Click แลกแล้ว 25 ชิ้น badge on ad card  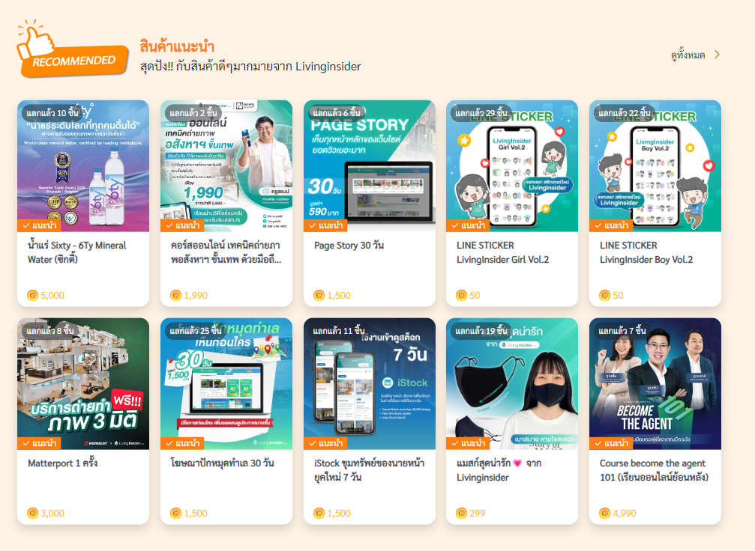pyautogui.click(x=196, y=331)
